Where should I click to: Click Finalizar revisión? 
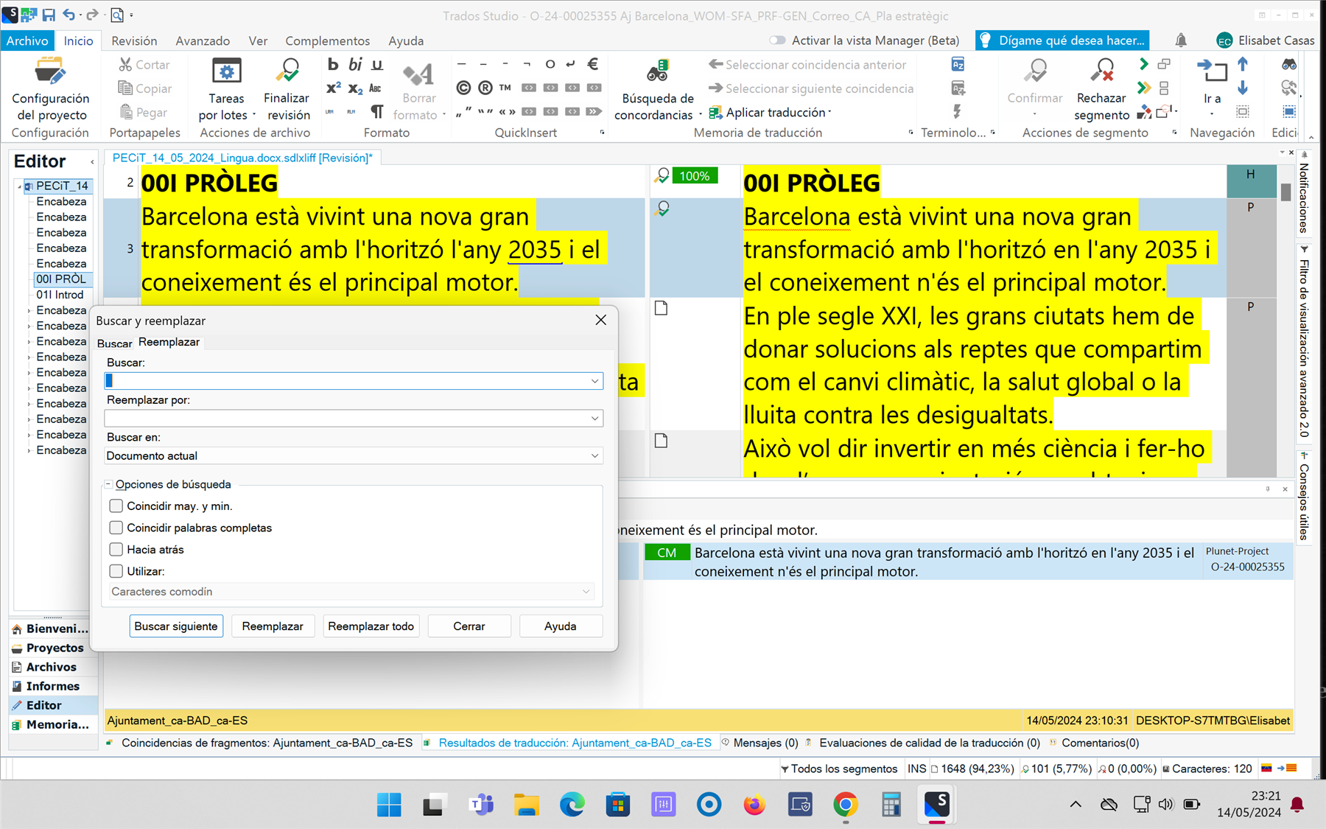[287, 90]
